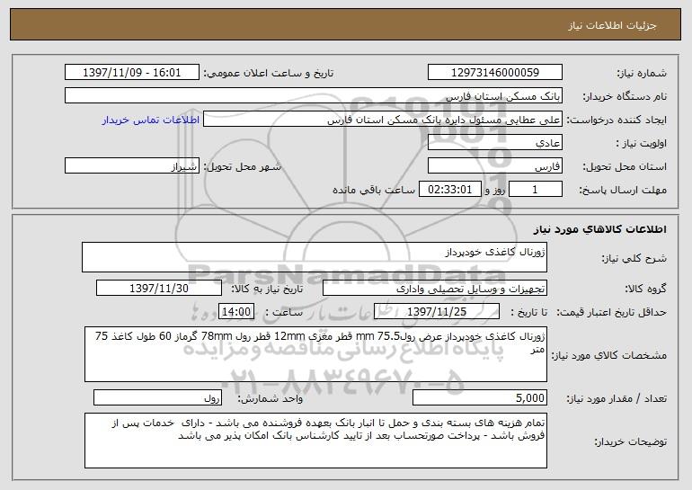Click label تعداد / مقدار مورد نیاز
The width and height of the screenshot is (692, 490).
617,398
